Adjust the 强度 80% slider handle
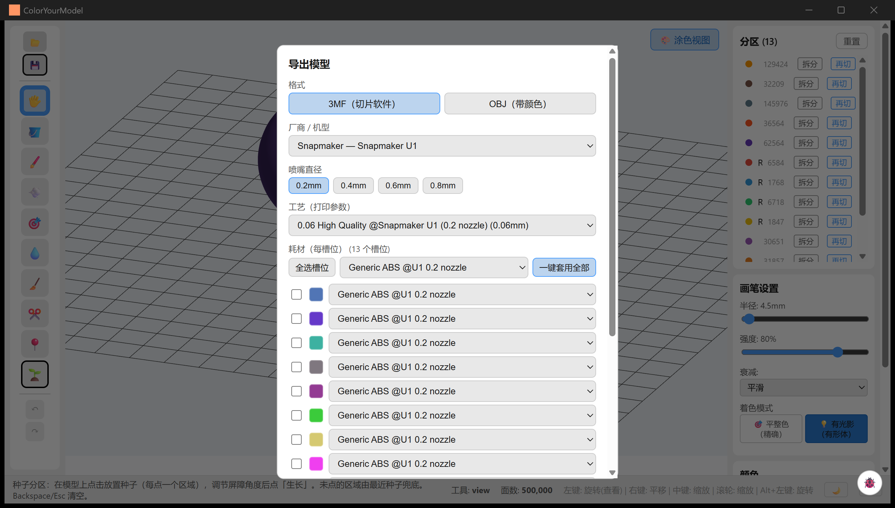 point(838,352)
